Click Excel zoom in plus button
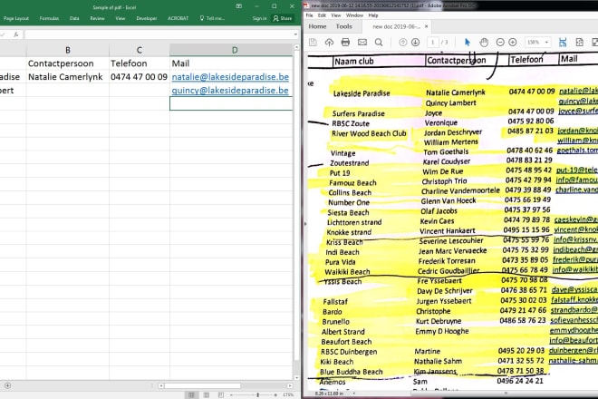The image size is (598, 399). click(x=275, y=394)
